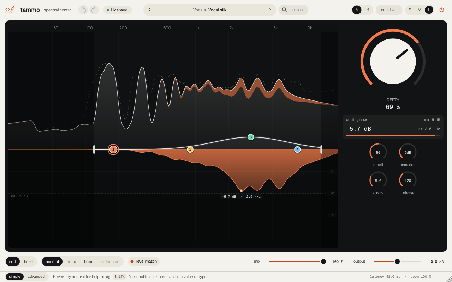Click the detail knob
Screen dimensions: 452x282
tap(378, 152)
